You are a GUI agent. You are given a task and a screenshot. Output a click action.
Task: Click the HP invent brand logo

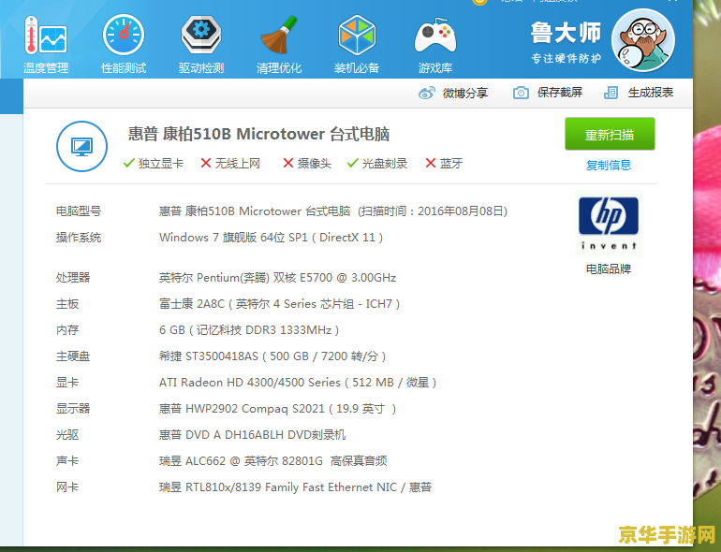click(x=608, y=224)
